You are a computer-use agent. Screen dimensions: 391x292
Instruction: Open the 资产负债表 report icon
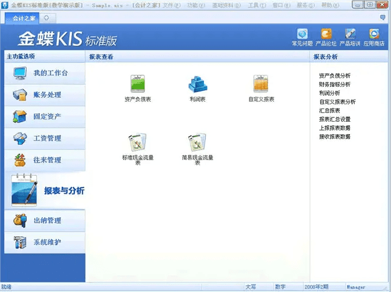[138, 84]
